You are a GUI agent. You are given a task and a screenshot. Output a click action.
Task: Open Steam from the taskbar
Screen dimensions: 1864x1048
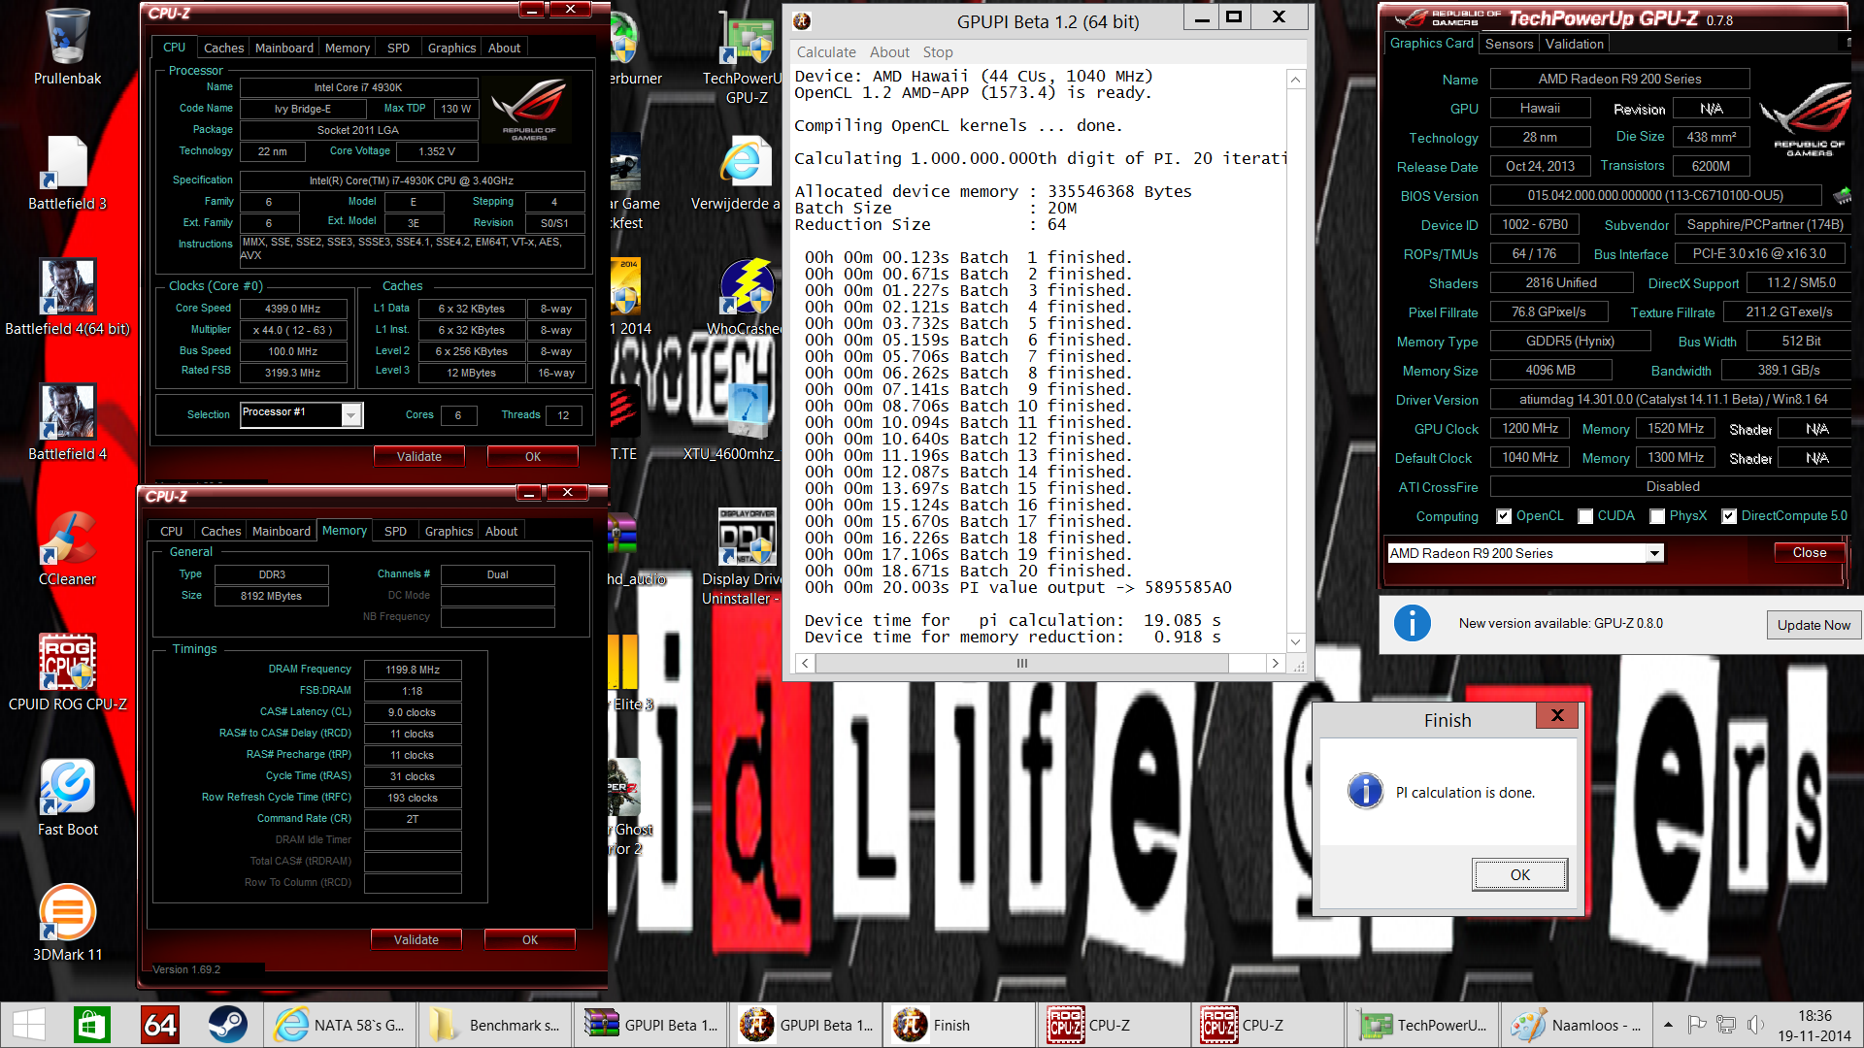click(x=228, y=1025)
